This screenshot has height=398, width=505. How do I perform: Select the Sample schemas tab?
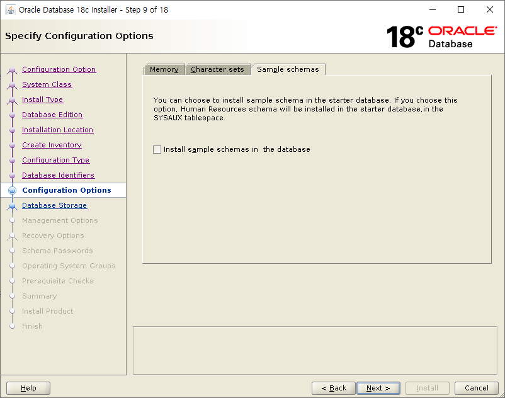(288, 69)
